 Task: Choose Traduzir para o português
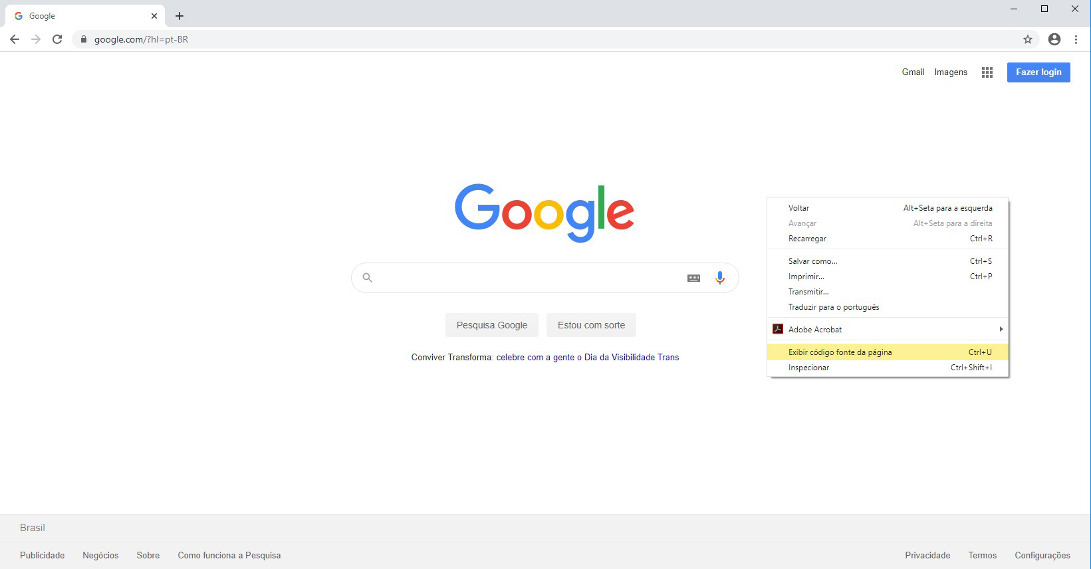888,307
